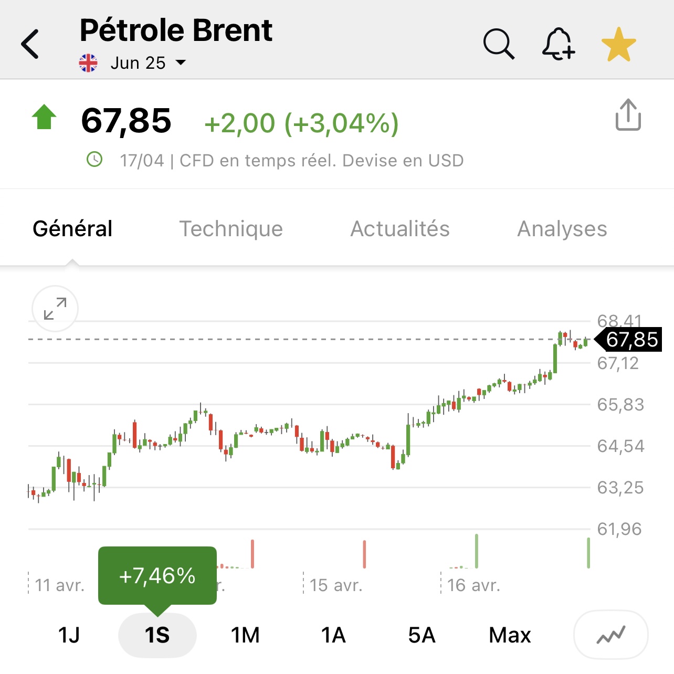The width and height of the screenshot is (674, 674).
Task: Select the Général tab
Action: (72, 229)
